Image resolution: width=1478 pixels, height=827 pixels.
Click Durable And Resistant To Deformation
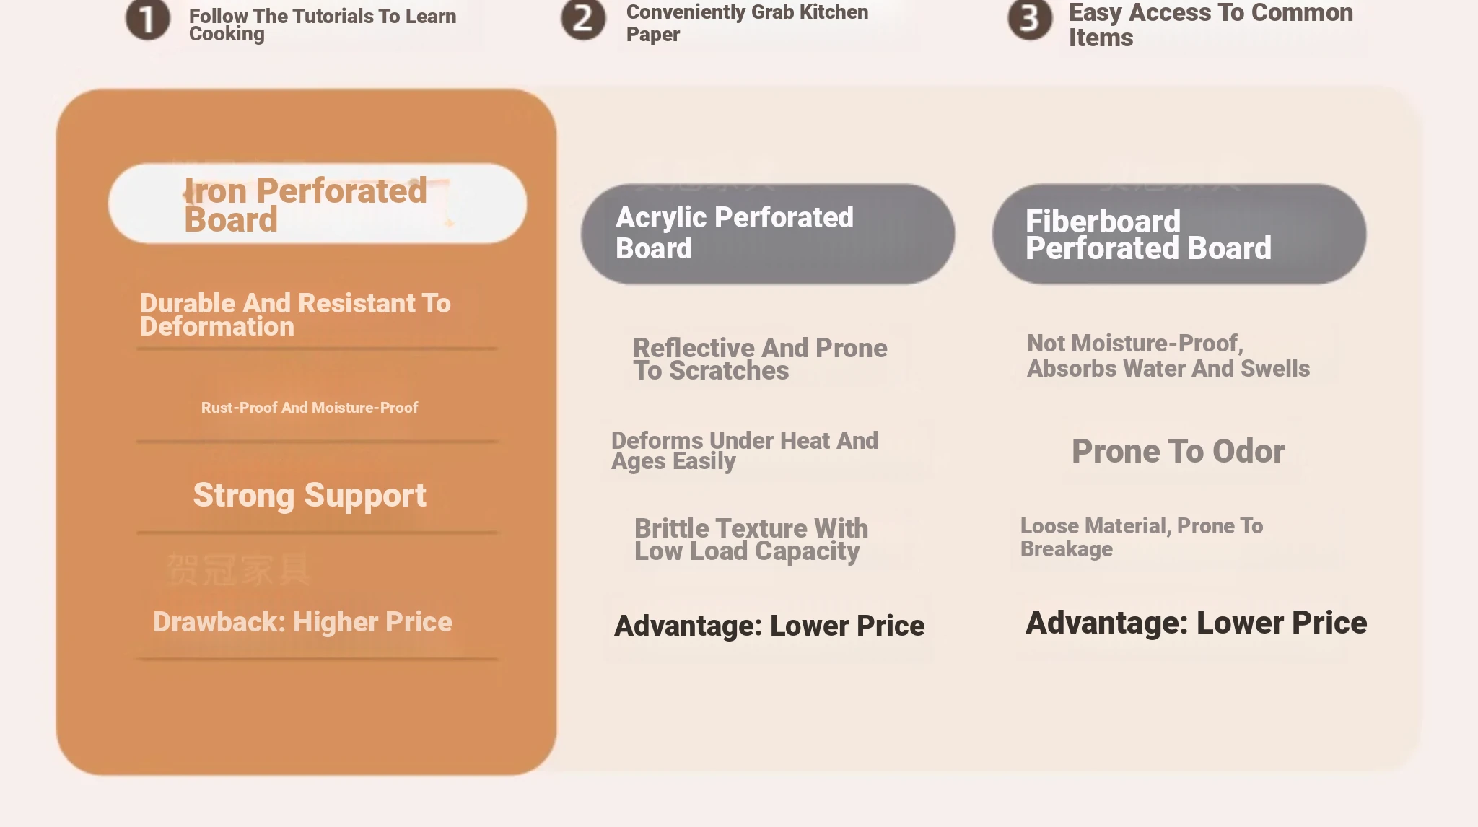coord(295,315)
